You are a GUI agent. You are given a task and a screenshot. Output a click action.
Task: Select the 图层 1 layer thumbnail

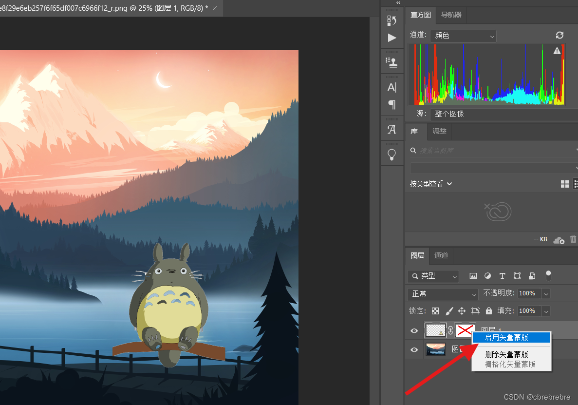click(435, 330)
